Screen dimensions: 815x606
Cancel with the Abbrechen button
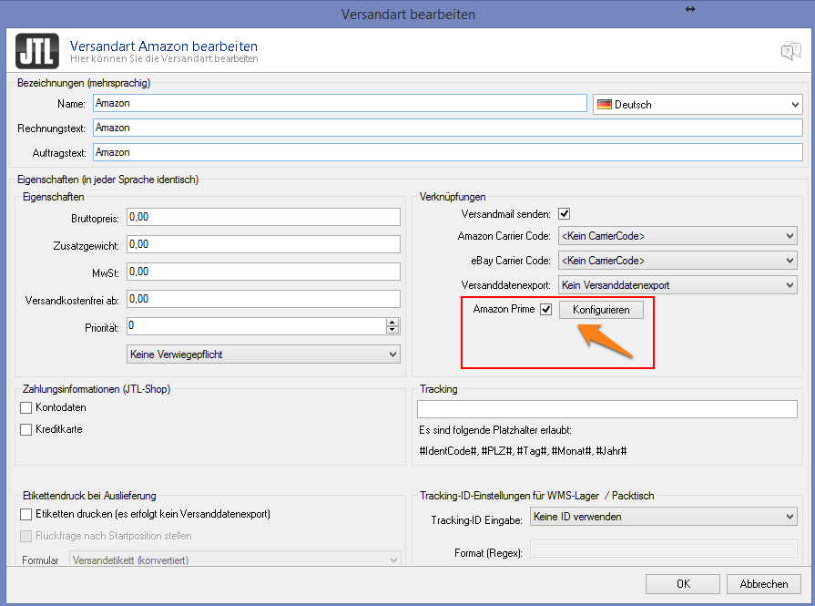[x=763, y=584]
